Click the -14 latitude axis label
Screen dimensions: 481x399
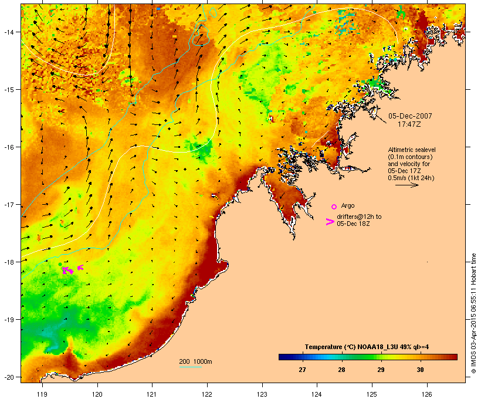8,32
